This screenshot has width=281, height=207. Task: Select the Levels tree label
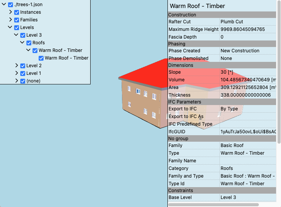[27, 27]
